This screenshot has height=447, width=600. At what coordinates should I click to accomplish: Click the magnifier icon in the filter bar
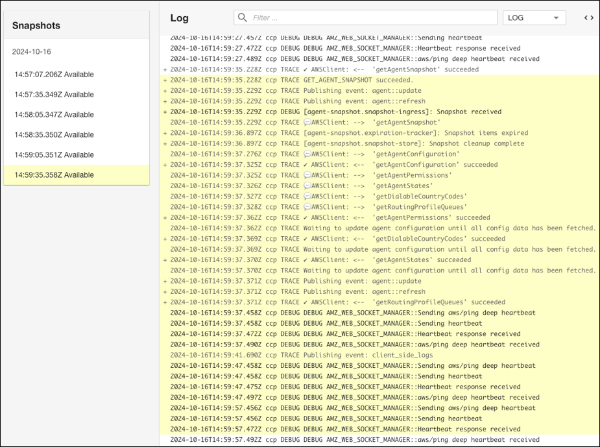(241, 18)
